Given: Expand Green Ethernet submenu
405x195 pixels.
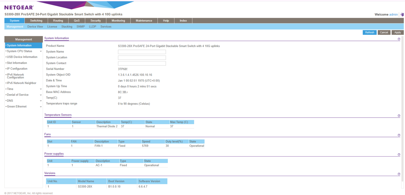Looking at the screenshot, I should click(41, 107).
